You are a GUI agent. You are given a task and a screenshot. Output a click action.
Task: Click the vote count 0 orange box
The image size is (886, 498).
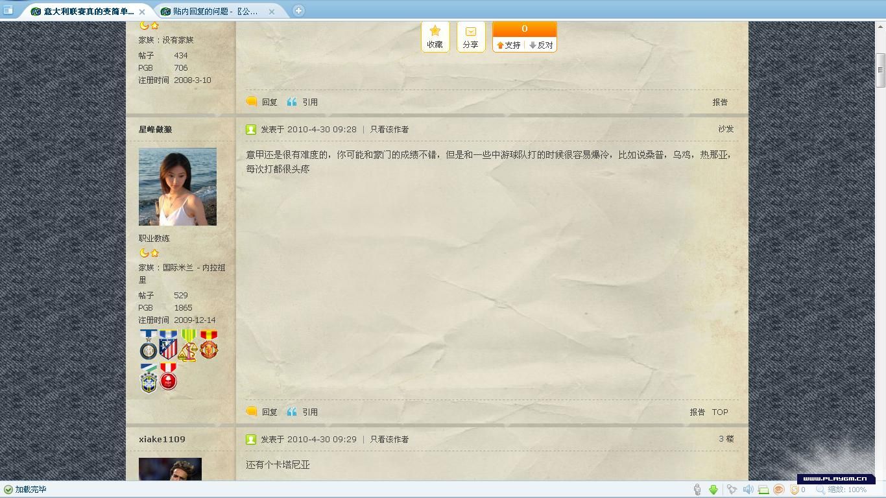(x=525, y=29)
